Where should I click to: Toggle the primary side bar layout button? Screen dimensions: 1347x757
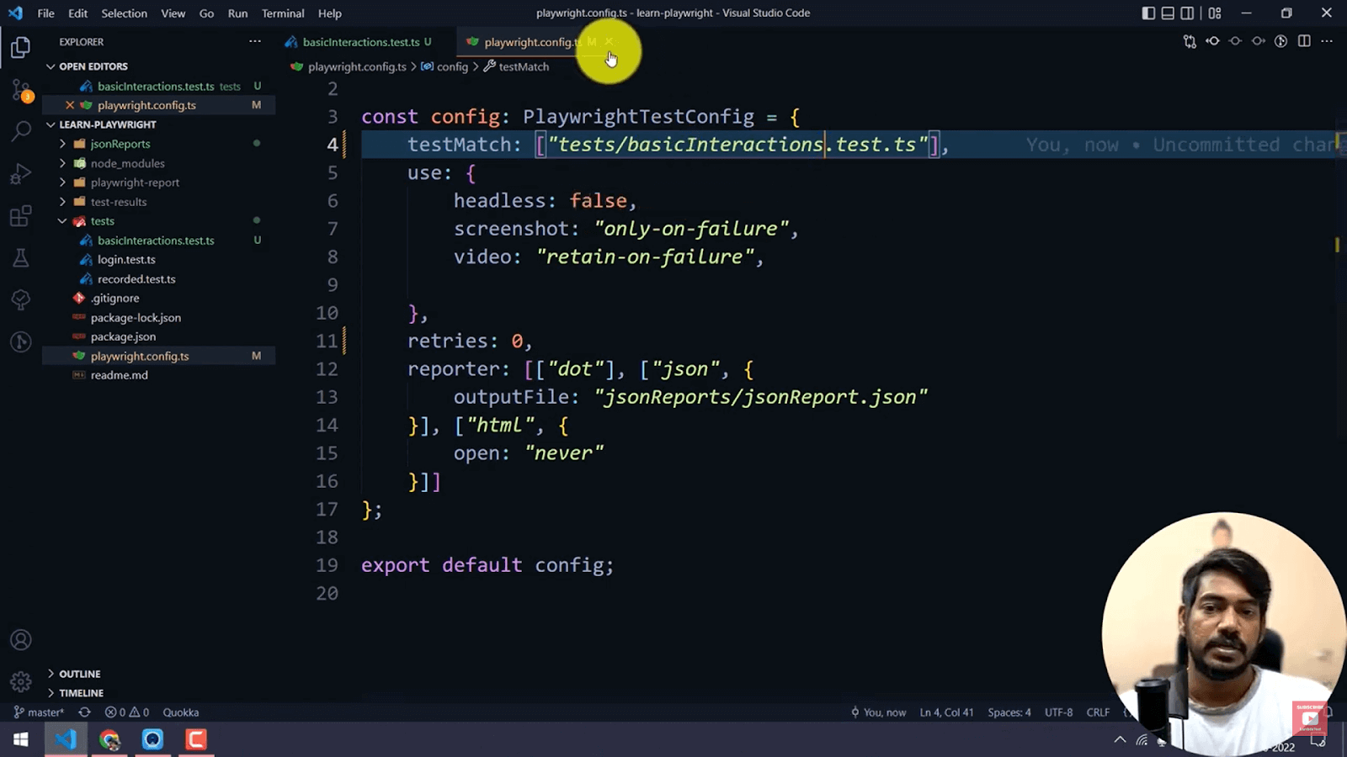click(1148, 13)
